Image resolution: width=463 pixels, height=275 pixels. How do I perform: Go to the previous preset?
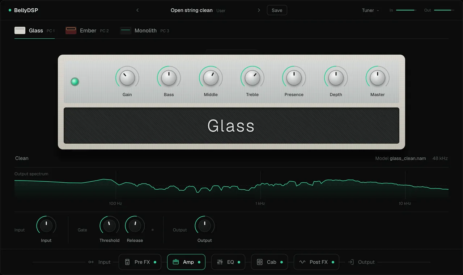(137, 10)
